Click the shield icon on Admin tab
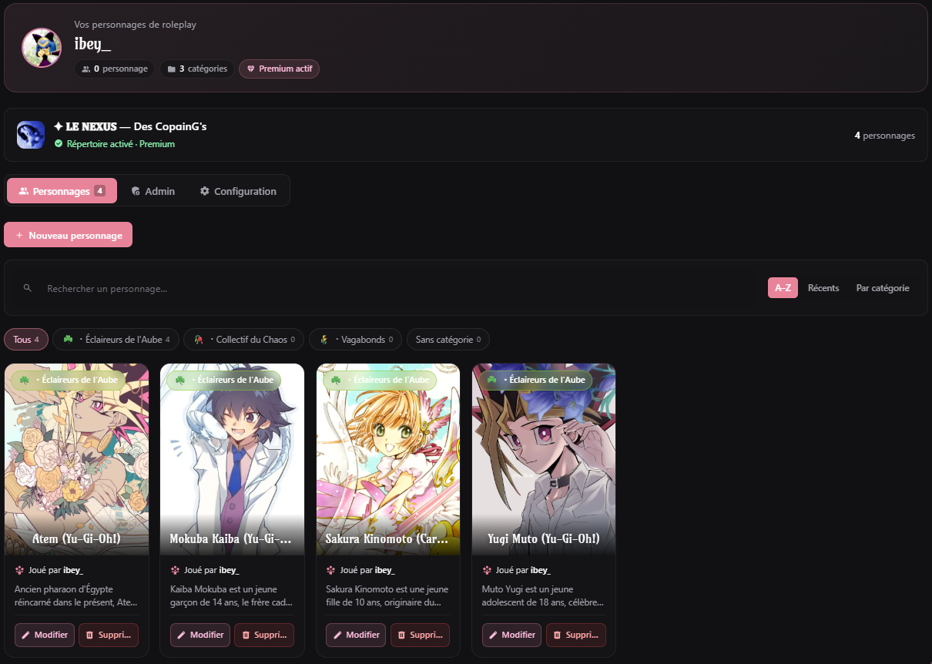This screenshot has height=664, width=932. tap(136, 191)
